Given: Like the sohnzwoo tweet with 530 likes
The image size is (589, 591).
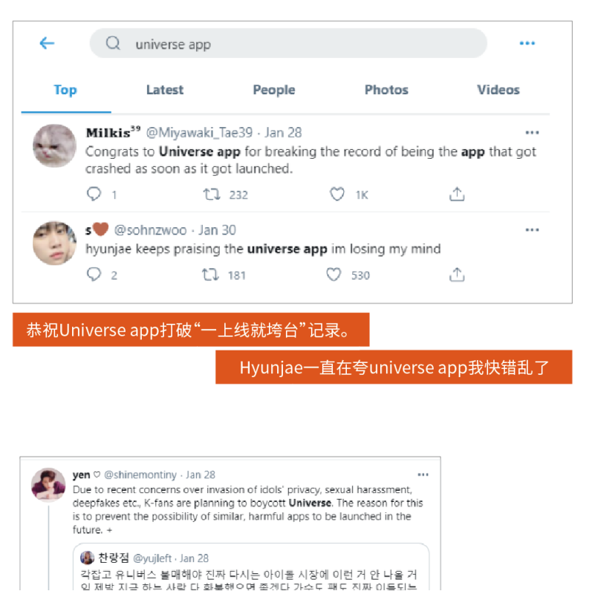Looking at the screenshot, I should [333, 275].
